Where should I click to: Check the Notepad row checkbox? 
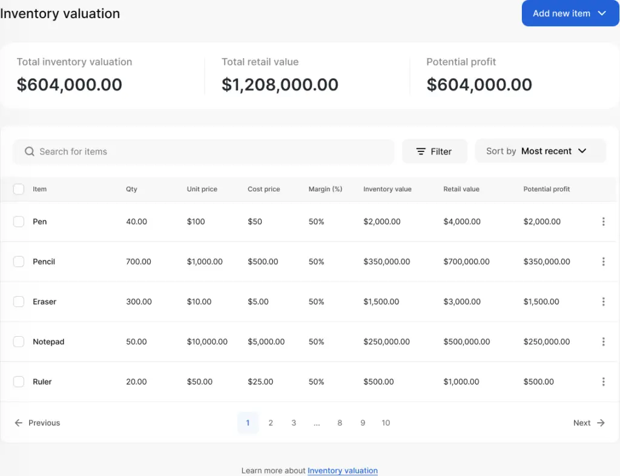tap(18, 342)
